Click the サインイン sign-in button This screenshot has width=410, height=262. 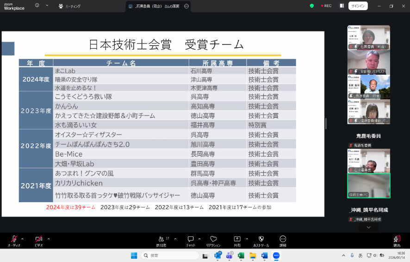[358, 6]
